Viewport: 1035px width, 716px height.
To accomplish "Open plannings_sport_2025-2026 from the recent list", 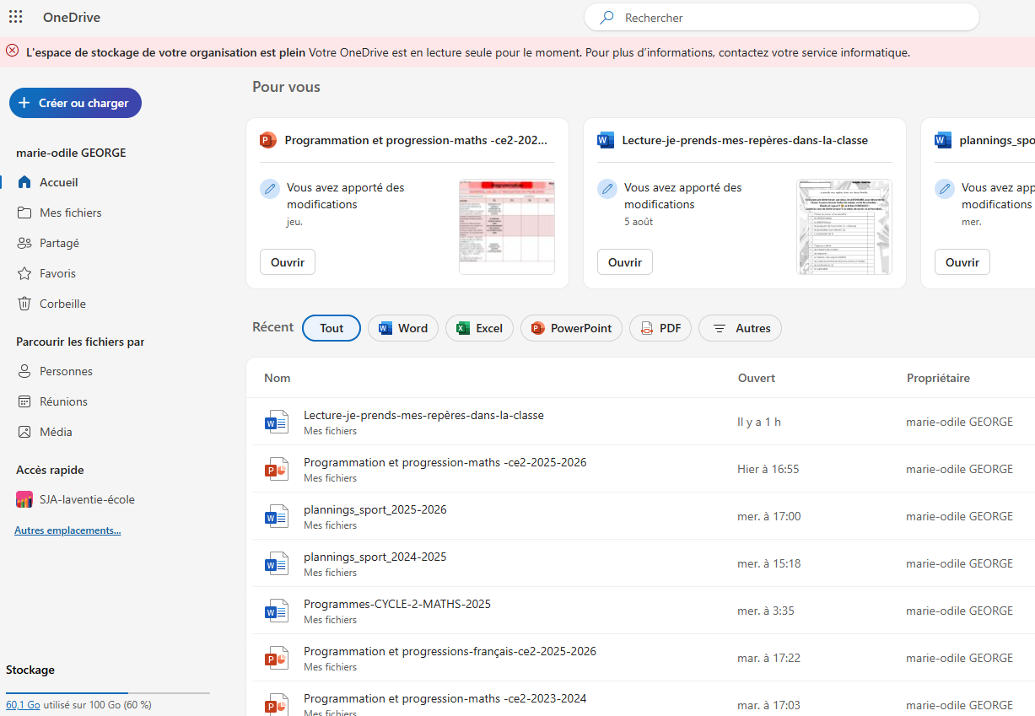I will [x=375, y=509].
